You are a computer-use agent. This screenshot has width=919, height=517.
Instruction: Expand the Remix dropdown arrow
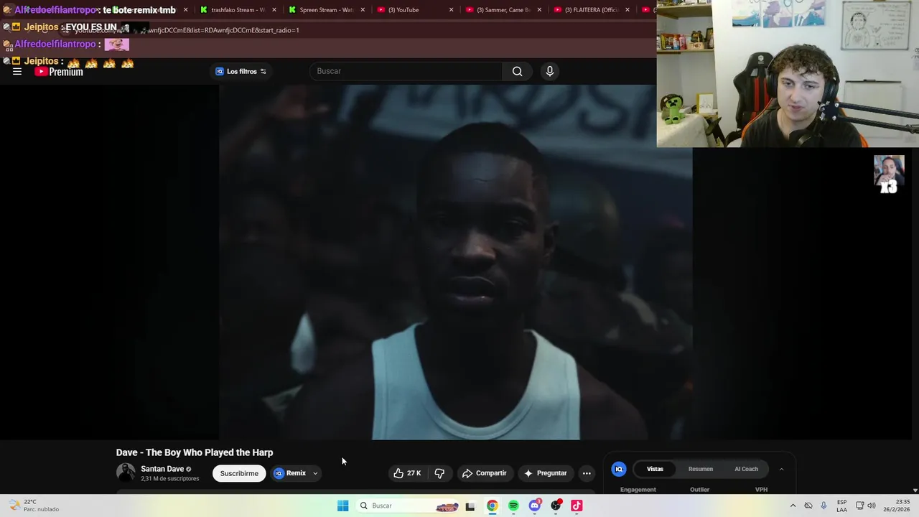pyautogui.click(x=315, y=473)
